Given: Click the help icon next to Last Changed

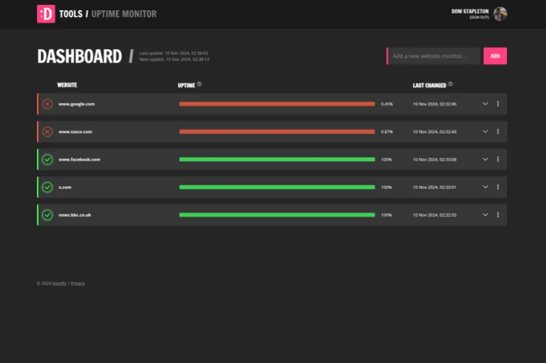Looking at the screenshot, I should point(450,85).
